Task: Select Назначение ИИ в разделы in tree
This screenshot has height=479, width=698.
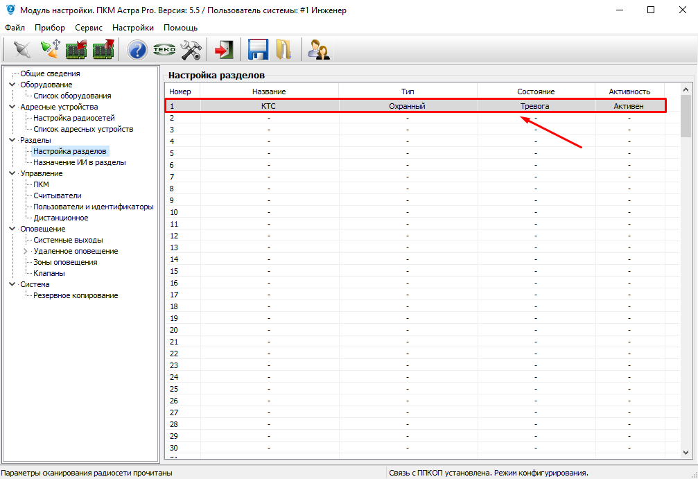Action: tap(80, 162)
